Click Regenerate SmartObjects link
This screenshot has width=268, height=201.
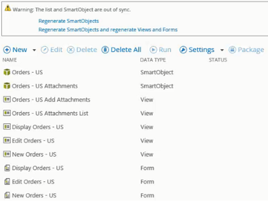click(68, 21)
